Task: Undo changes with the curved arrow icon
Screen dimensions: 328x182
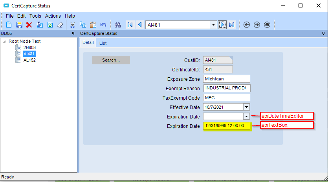Action: tap(103, 25)
